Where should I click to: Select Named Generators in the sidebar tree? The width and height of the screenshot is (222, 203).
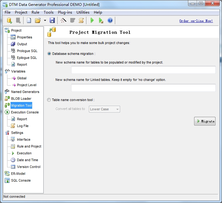(x=25, y=92)
